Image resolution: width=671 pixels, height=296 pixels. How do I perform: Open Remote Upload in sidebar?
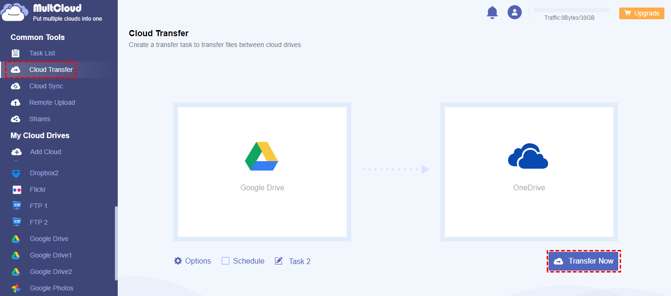[x=52, y=102]
